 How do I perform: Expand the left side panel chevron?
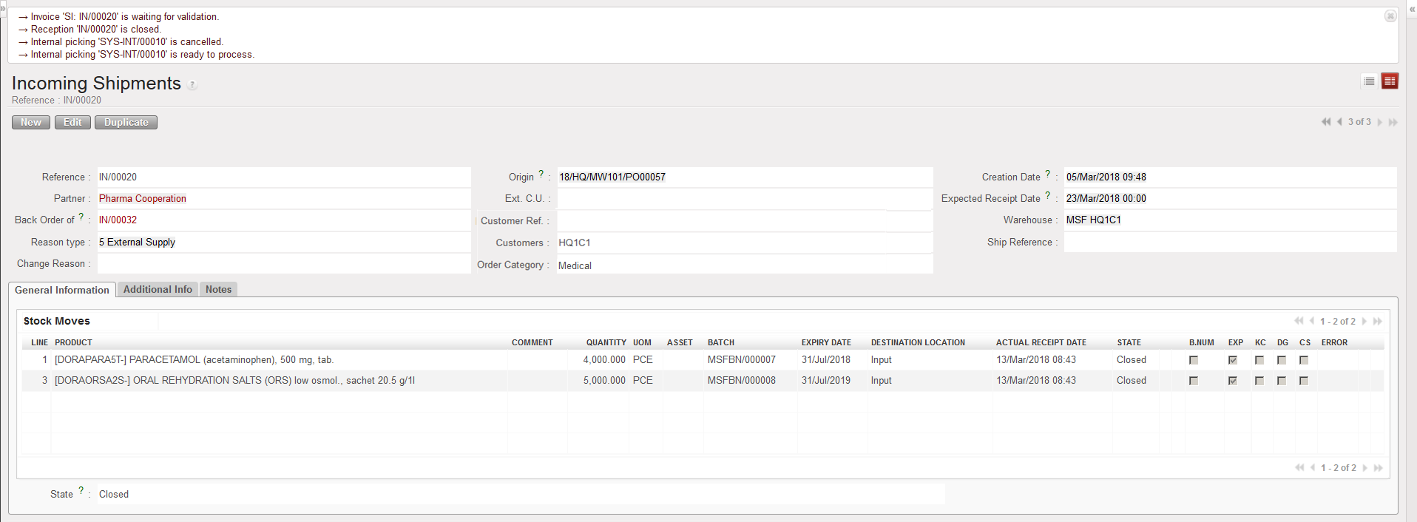[3, 7]
